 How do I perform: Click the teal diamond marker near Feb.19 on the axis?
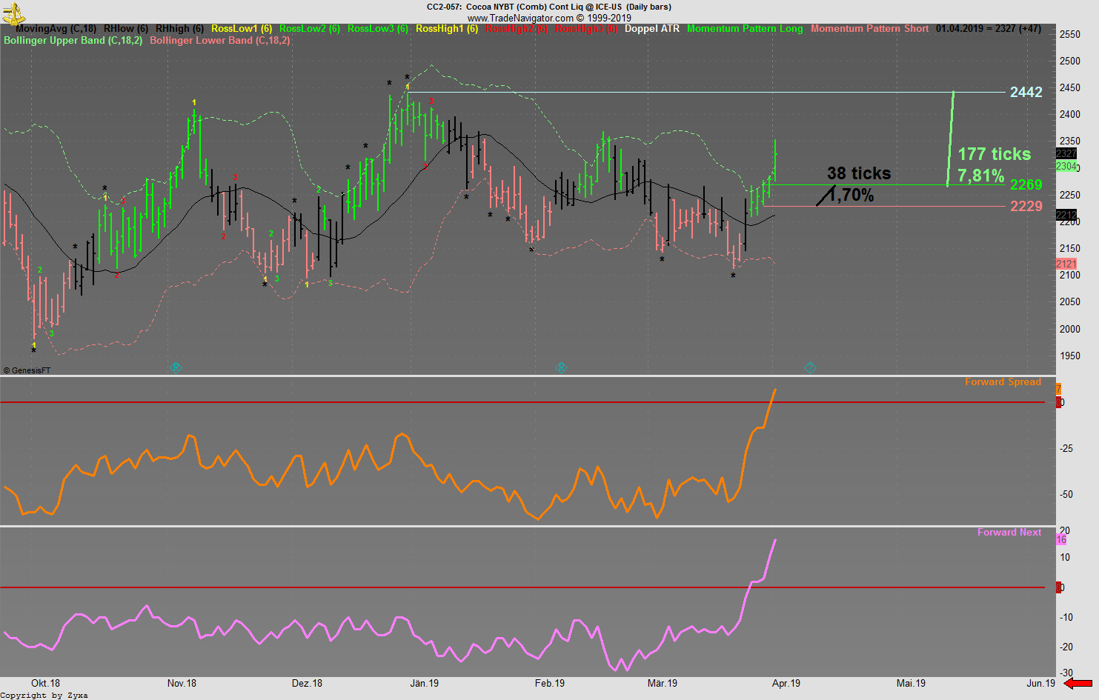[561, 367]
